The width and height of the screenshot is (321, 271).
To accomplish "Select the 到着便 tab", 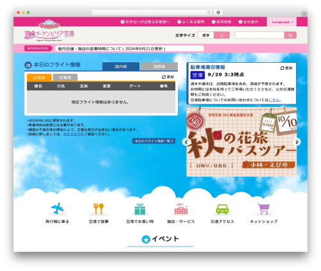I will point(65,78).
